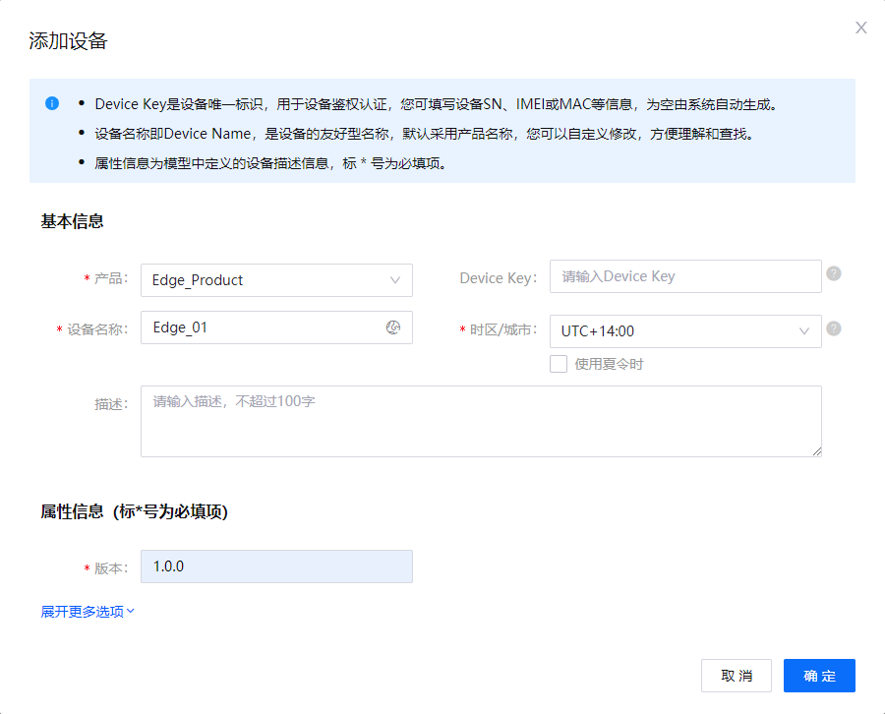Click the blue info icon in the notice banner
Screen dimensions: 885x714
pos(52,103)
